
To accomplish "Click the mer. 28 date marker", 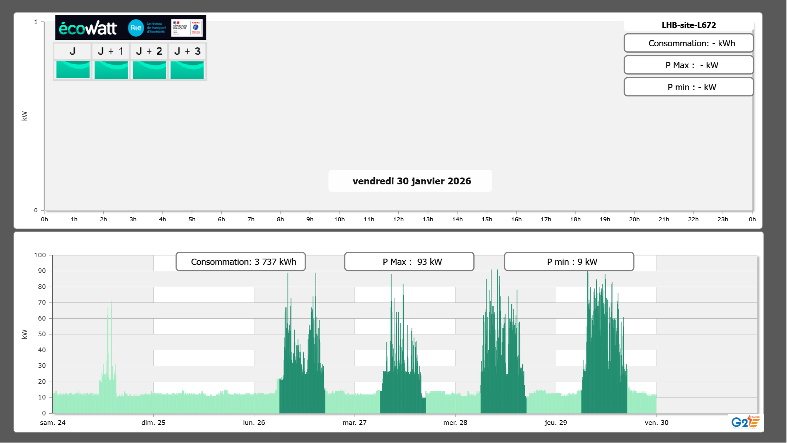I will pyautogui.click(x=455, y=422).
